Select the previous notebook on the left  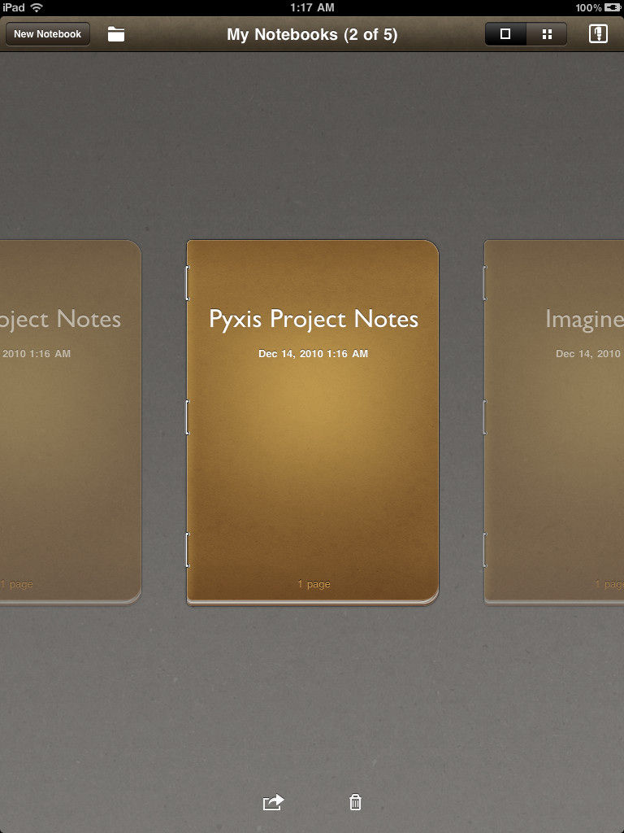tap(70, 422)
